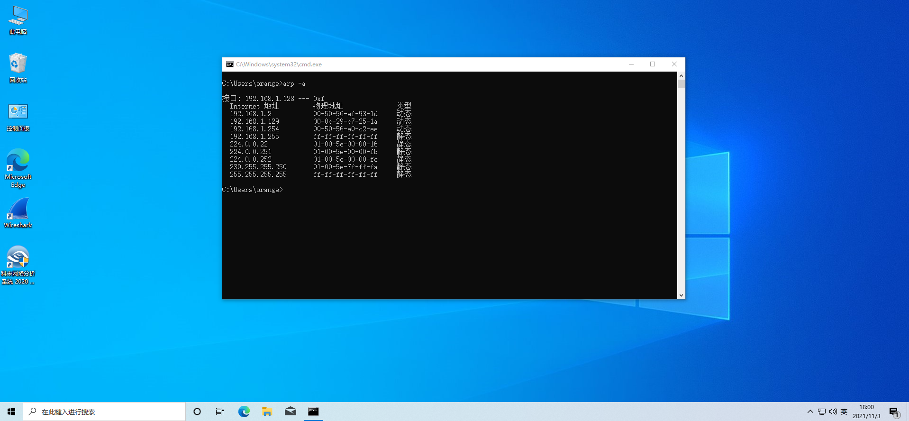Click IP address 192.168.1.2
Image resolution: width=909 pixels, height=421 pixels.
[251, 114]
